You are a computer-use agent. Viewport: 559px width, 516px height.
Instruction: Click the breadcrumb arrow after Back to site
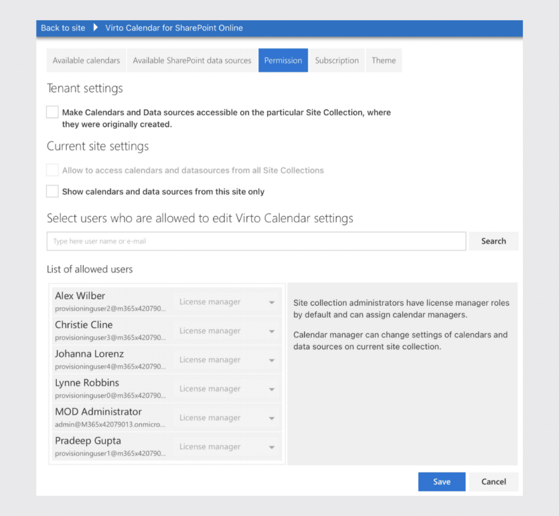(95, 27)
